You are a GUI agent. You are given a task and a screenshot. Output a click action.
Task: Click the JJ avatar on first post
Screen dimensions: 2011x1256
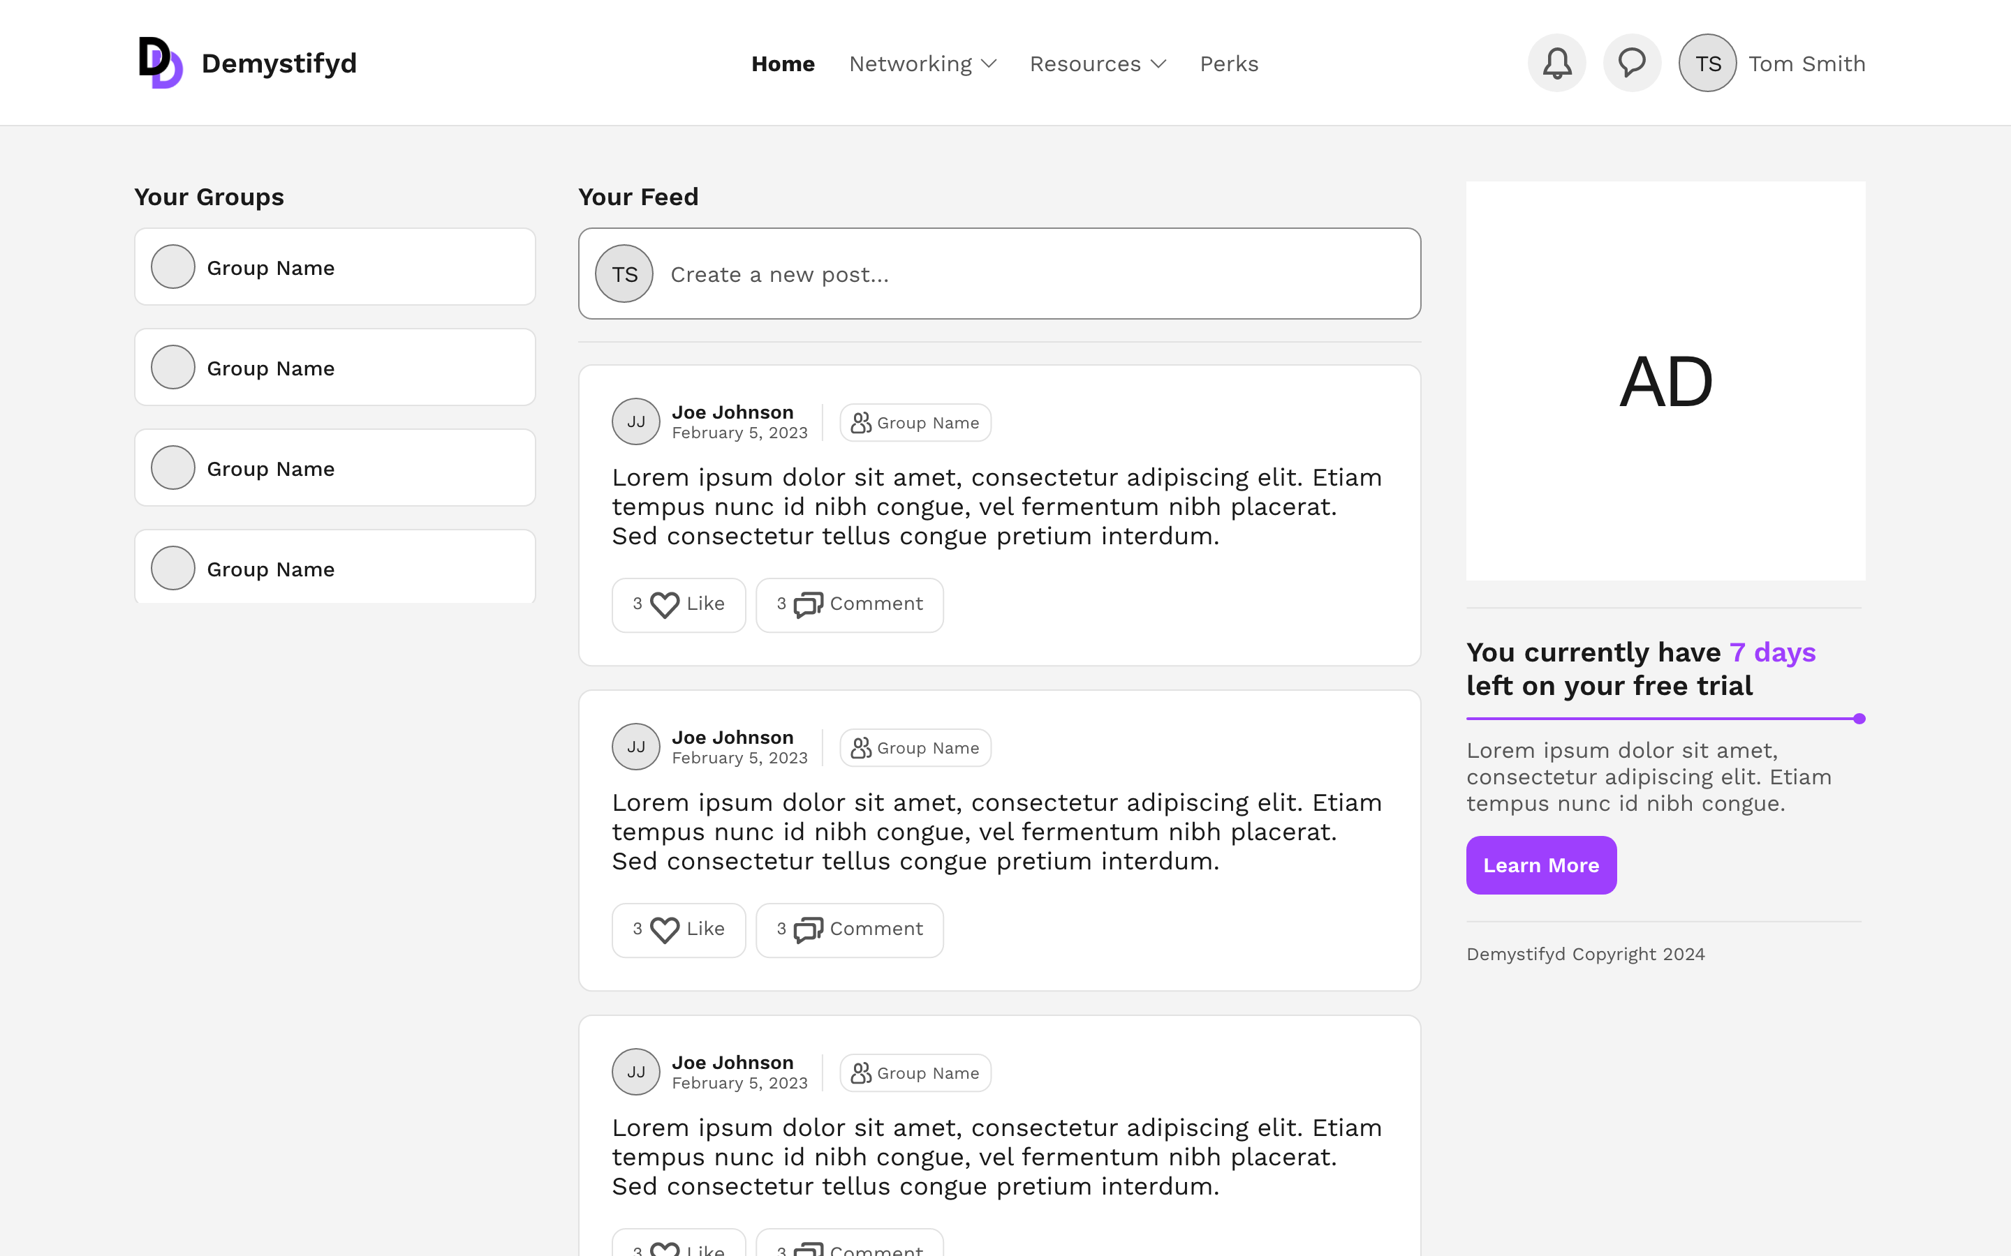pos(635,422)
